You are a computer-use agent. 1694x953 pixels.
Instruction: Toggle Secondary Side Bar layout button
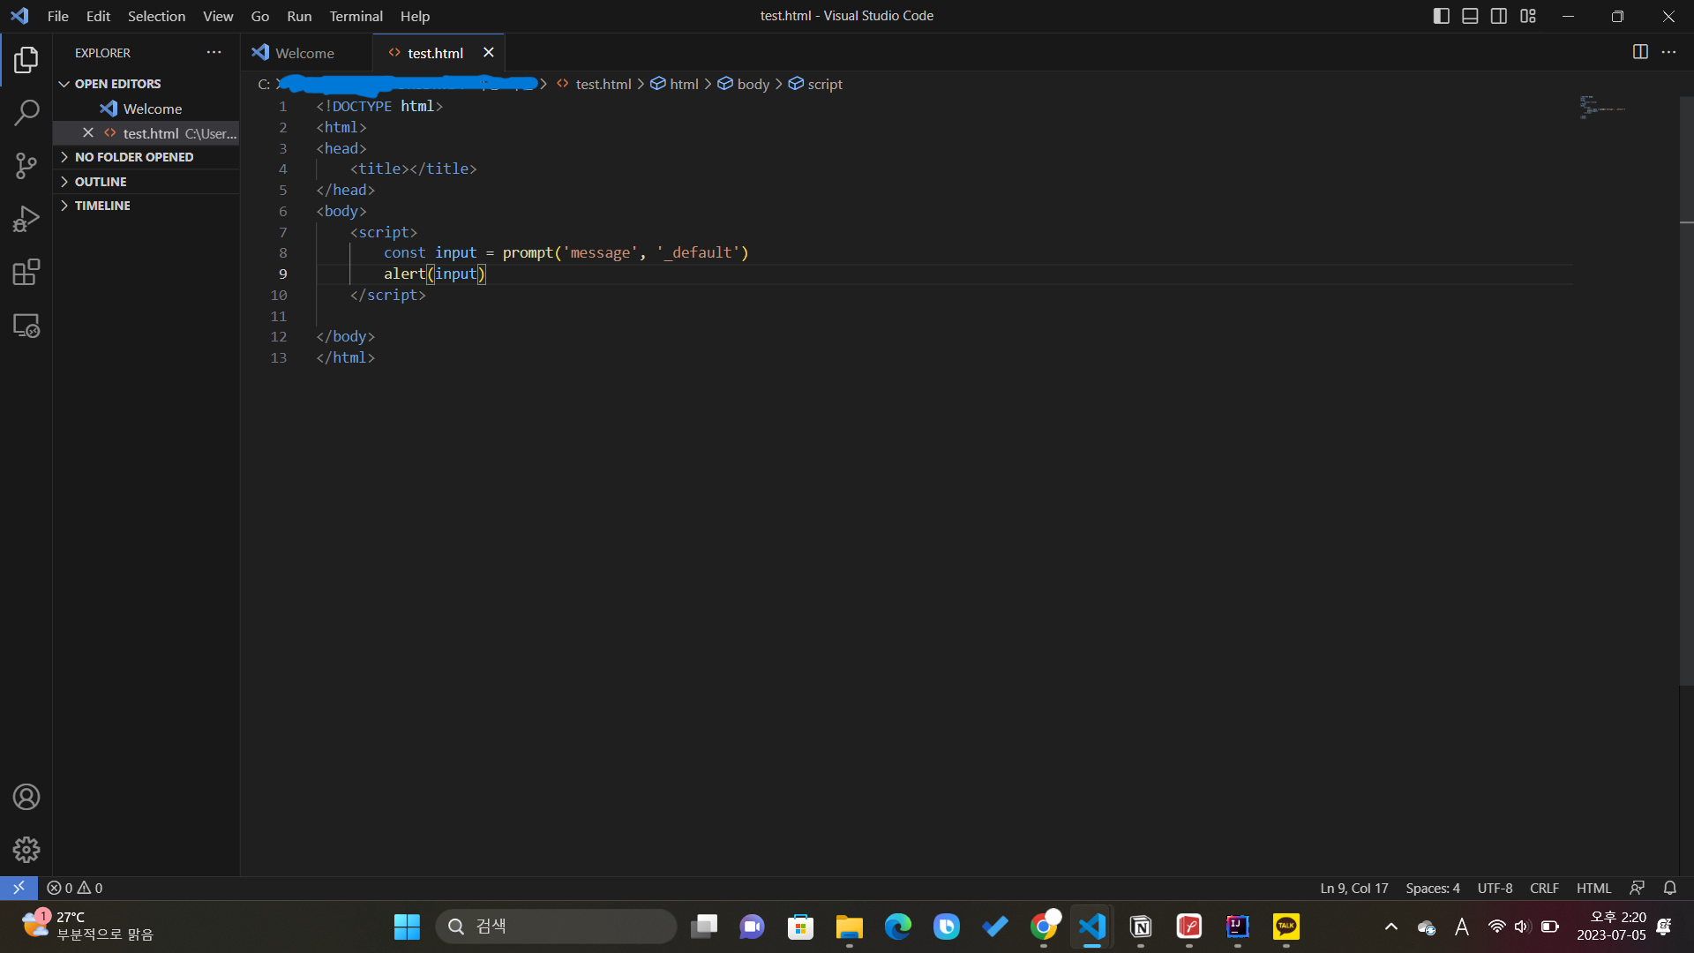[1499, 16]
